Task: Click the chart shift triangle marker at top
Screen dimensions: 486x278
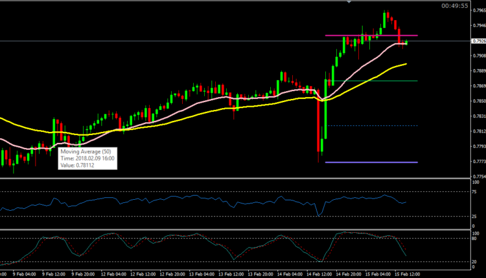Action: pyautogui.click(x=350, y=3)
